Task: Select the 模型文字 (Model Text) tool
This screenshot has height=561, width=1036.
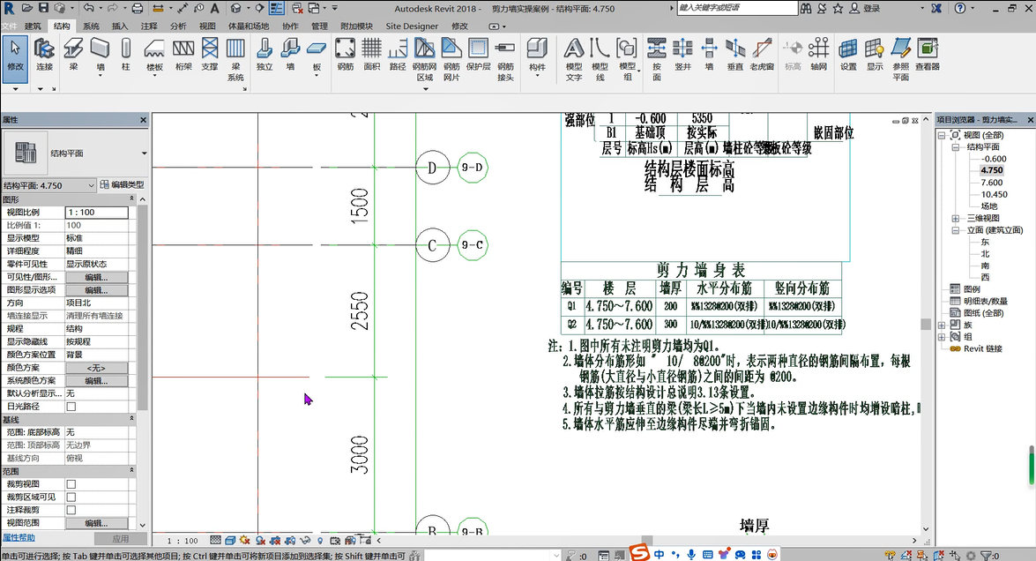Action: pos(573,59)
